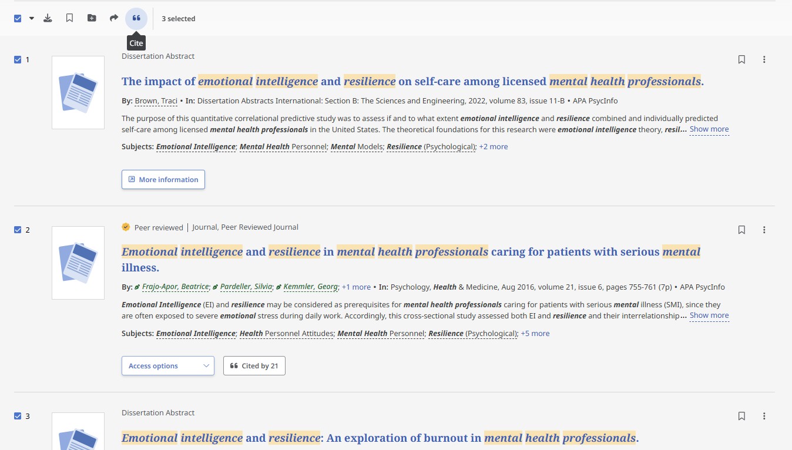
Task: Open three-dot menu for result 2
Action: [764, 230]
